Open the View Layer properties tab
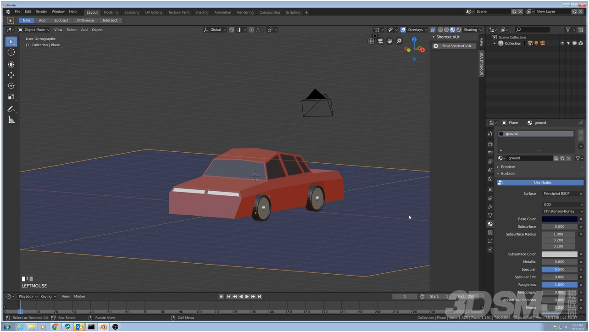Viewport: 589px width, 332px height. pyautogui.click(x=490, y=161)
